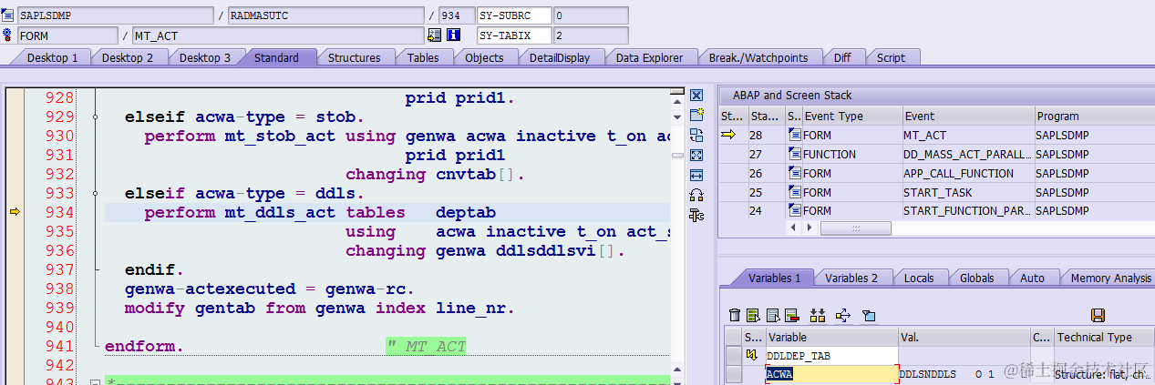Click the Val. column header
The height and width of the screenshot is (385, 1155).
click(x=964, y=337)
